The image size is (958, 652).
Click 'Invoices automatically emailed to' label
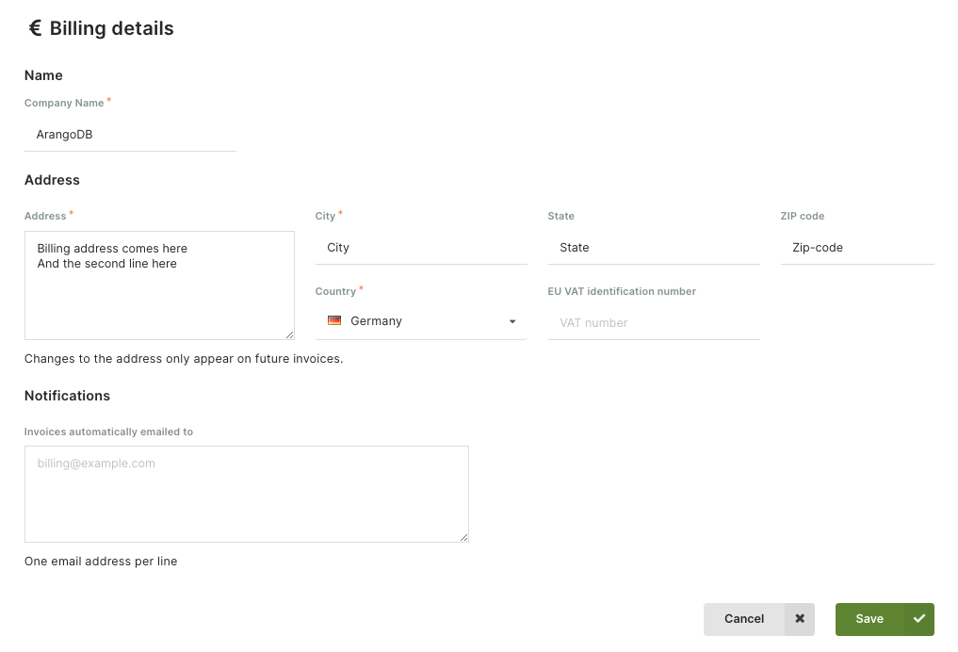coord(108,432)
